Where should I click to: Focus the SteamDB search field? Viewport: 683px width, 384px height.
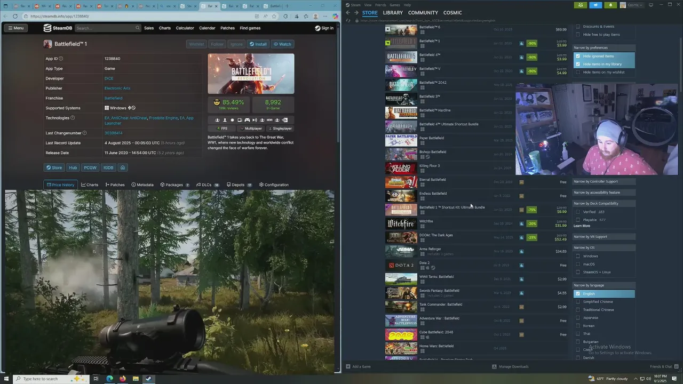pos(107,28)
